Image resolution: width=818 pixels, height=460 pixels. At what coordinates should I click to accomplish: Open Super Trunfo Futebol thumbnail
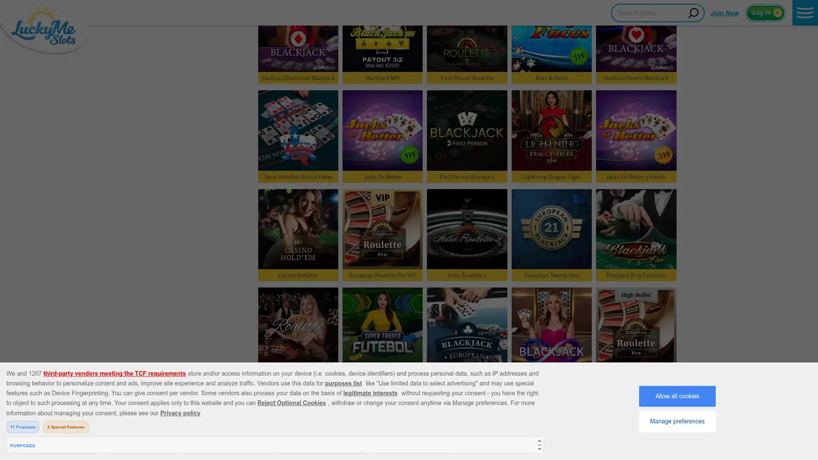[382, 325]
